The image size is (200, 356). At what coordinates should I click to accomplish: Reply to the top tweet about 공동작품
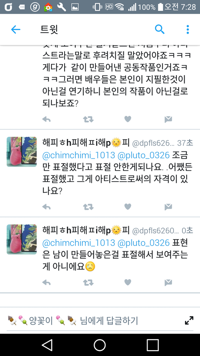(47, 119)
